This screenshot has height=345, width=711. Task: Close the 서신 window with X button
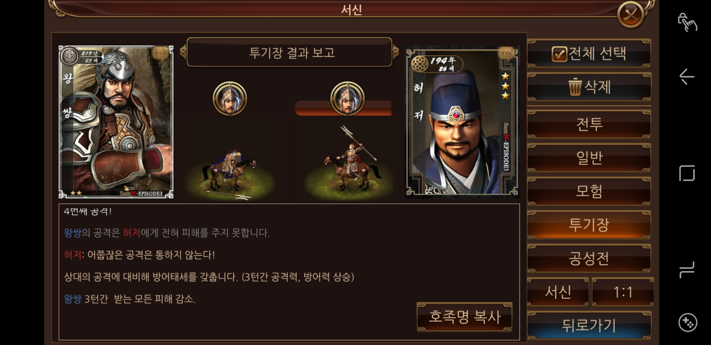631,14
